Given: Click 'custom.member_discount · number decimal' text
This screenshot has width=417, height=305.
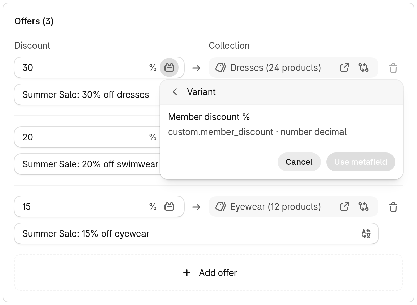Looking at the screenshot, I should click(257, 132).
